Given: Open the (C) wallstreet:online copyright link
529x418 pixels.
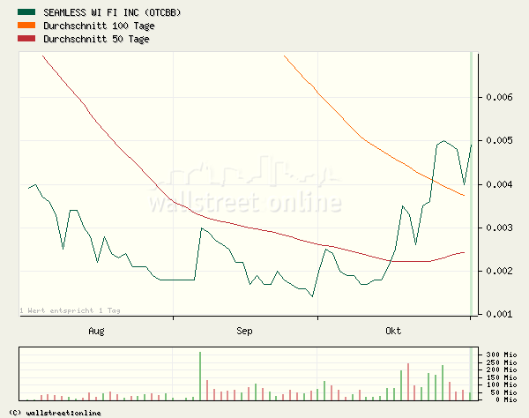Looking at the screenshot, I should [54, 413].
